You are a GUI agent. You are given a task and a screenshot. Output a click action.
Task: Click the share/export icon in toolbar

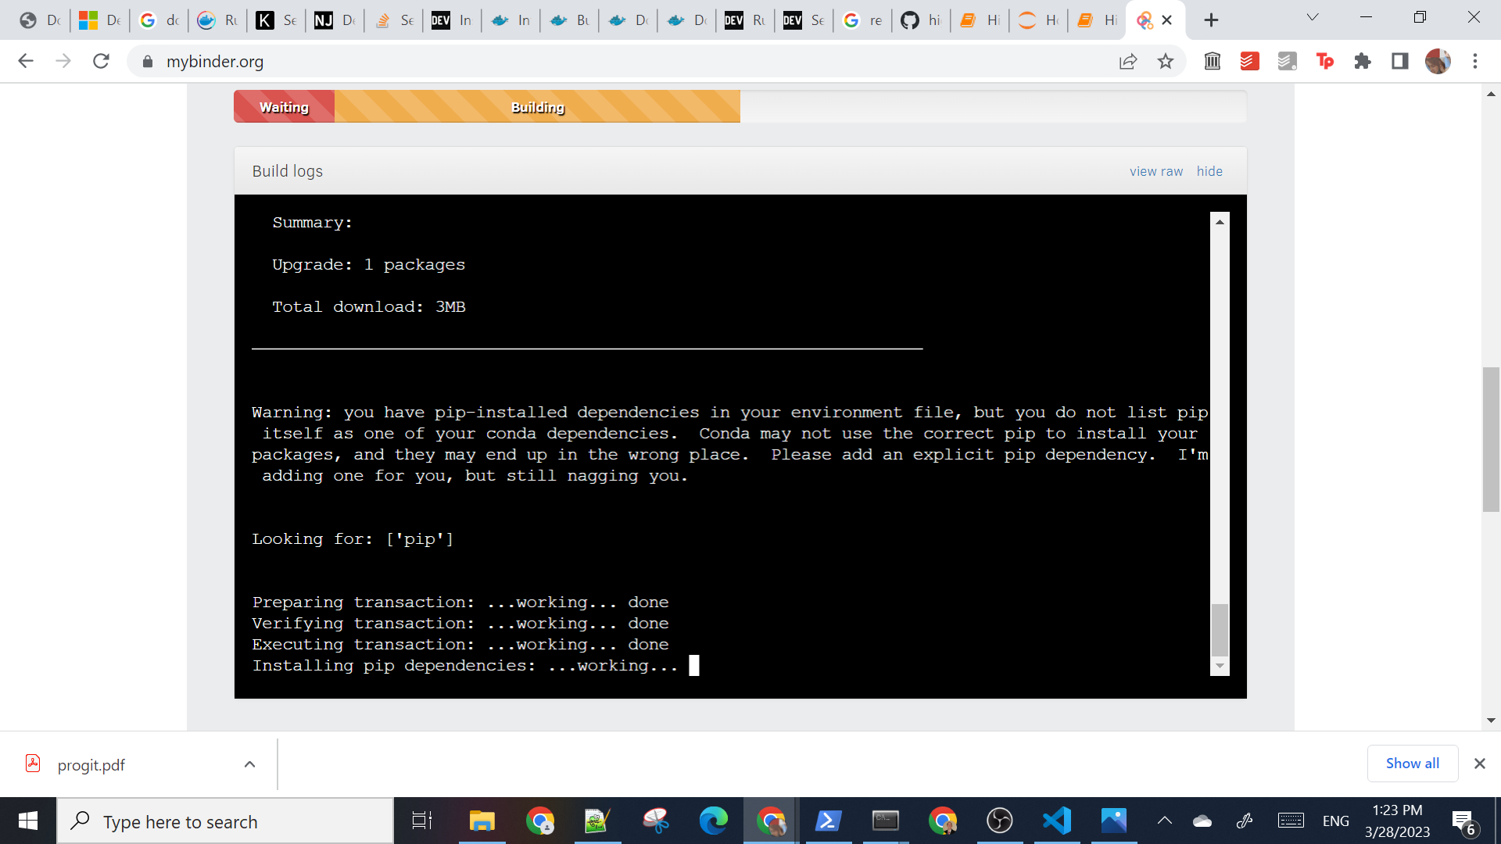click(1129, 61)
